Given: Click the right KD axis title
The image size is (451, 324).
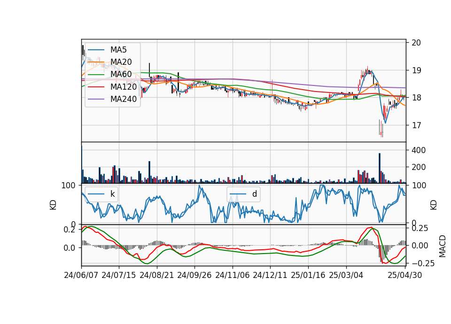Looking at the screenshot, I should tap(434, 205).
